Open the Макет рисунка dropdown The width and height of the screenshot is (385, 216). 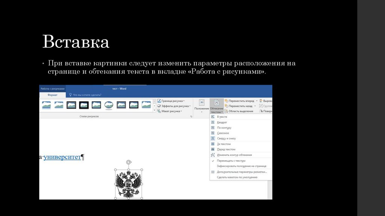point(170,111)
